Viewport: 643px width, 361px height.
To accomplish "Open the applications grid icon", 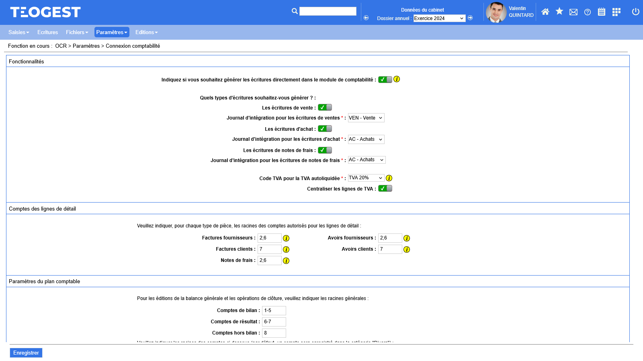I will 616,12.
